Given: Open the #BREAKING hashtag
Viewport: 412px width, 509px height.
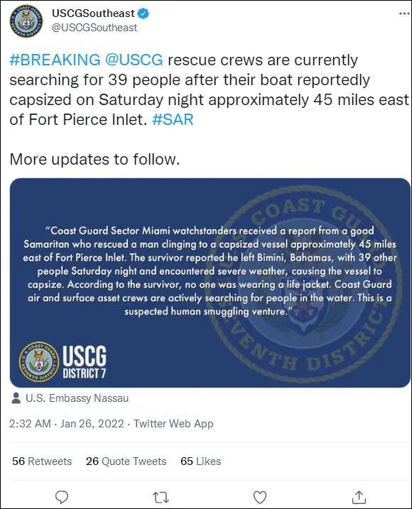Looking at the screenshot, I should pyautogui.click(x=55, y=60).
